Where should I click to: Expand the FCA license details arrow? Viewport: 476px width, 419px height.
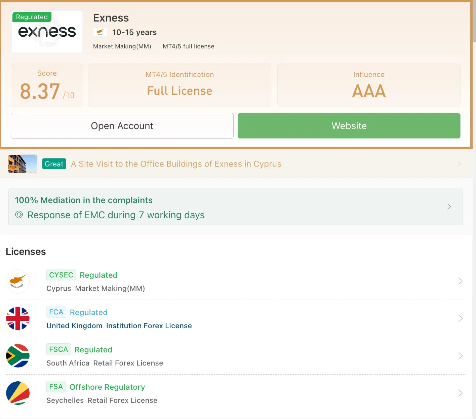[x=461, y=318]
